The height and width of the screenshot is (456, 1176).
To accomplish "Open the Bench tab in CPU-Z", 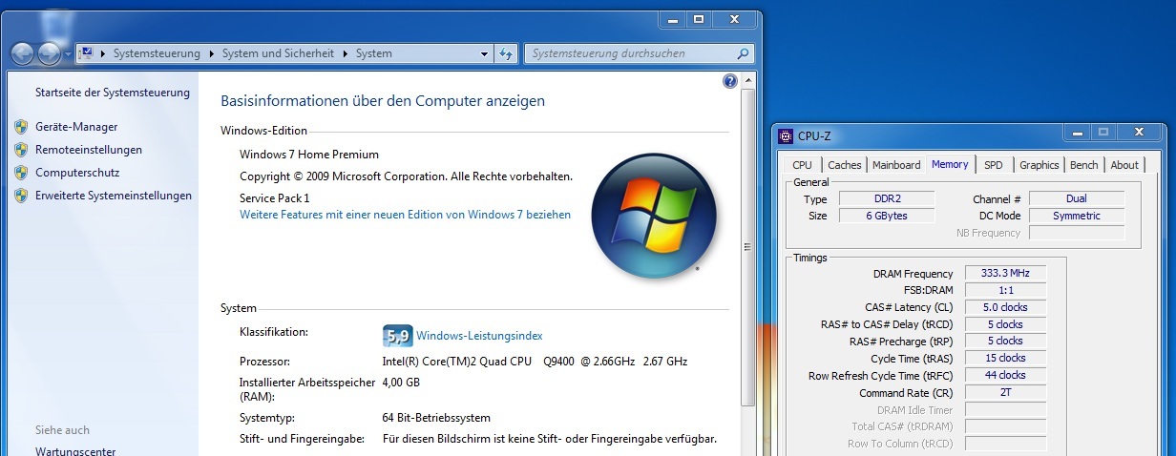I will point(1084,165).
